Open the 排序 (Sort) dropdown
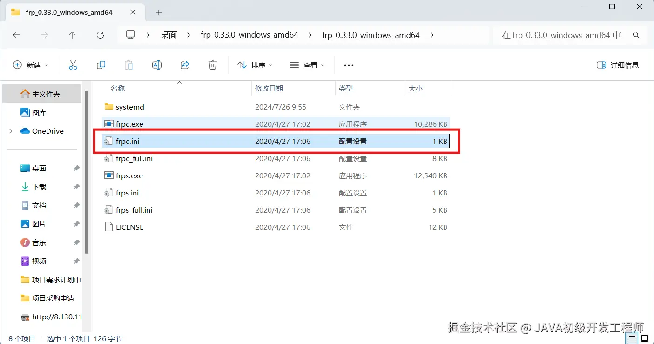Screen dimensions: 654x344 point(255,65)
